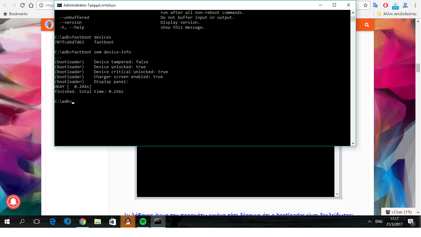Open File Explorer from the taskbar
The image size is (421, 237).
(x=98, y=222)
